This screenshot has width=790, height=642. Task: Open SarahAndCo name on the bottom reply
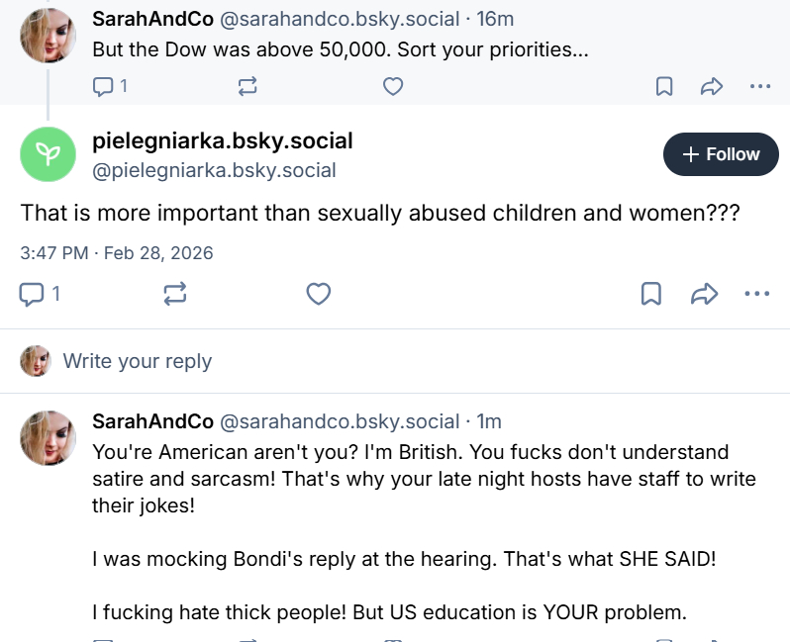click(152, 421)
